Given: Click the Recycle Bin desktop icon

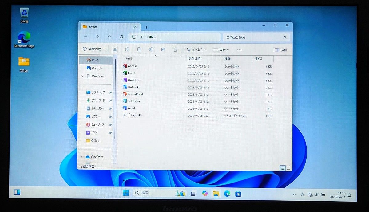Looking at the screenshot, I should pyautogui.click(x=24, y=16).
